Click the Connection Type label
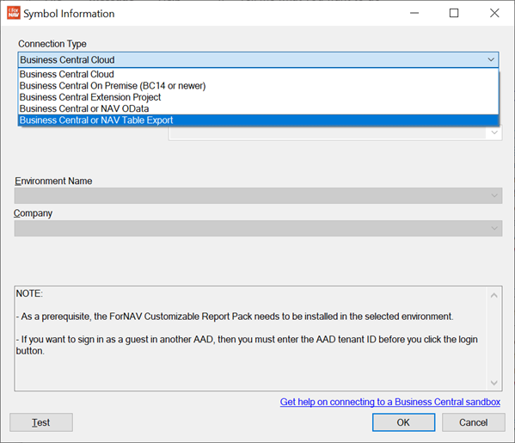The width and height of the screenshot is (515, 443). coord(52,44)
